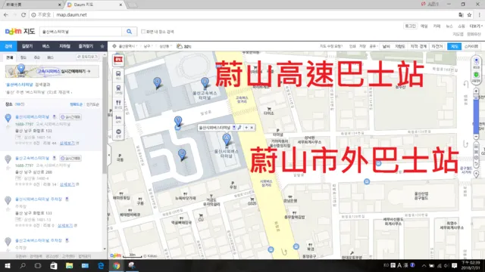Viewport: 485px width, 272px height.
Task: Open 울산고속버스터미널 result title
Action: (x=32, y=158)
